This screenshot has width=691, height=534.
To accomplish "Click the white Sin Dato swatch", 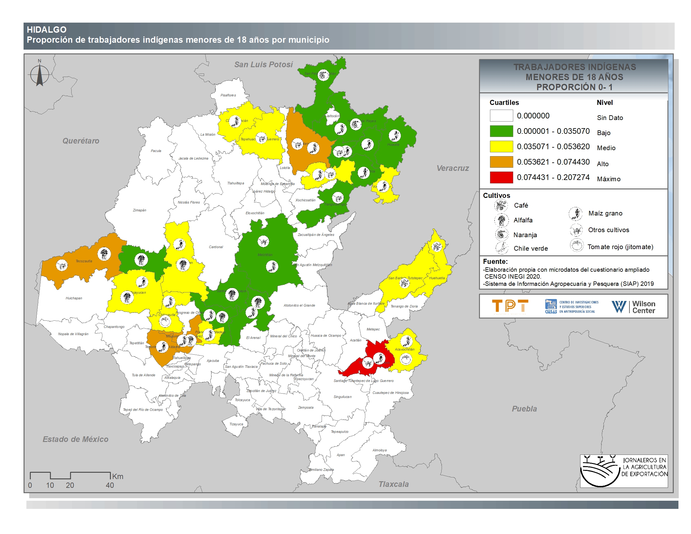I will point(501,116).
